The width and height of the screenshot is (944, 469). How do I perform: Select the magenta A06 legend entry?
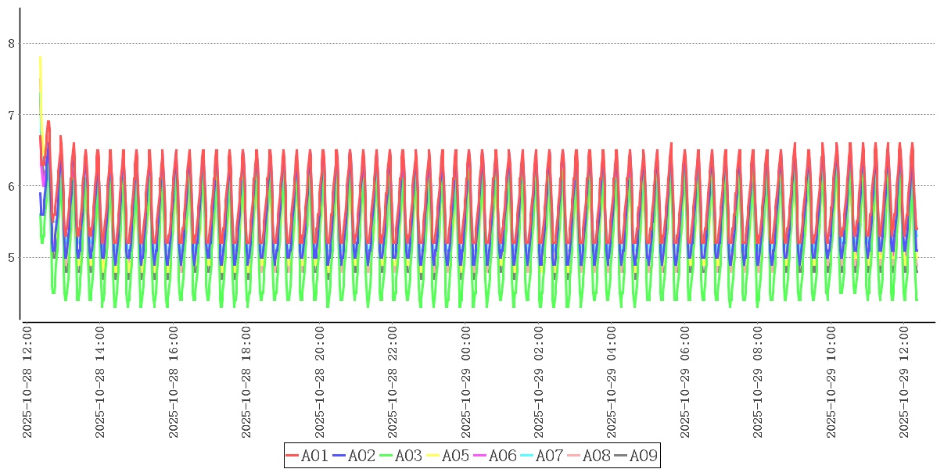click(x=494, y=456)
